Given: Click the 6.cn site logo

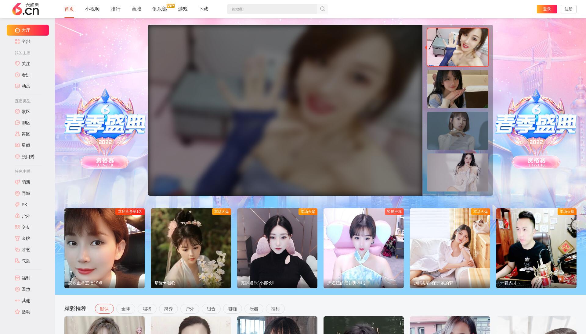Looking at the screenshot, I should 26,9.
